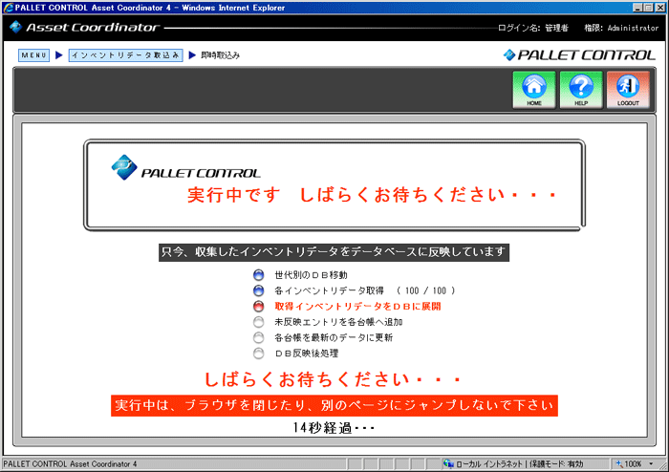Select the 世代別のDB移動 step indicator
The image size is (669, 472).
pos(258,275)
